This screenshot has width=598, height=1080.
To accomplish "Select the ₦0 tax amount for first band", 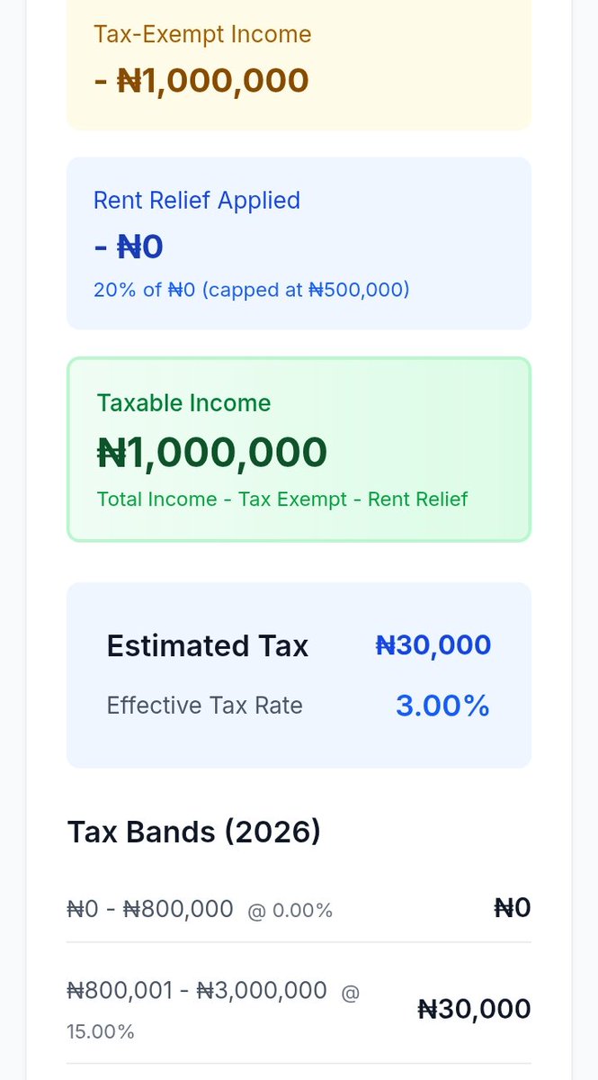I will [513, 908].
